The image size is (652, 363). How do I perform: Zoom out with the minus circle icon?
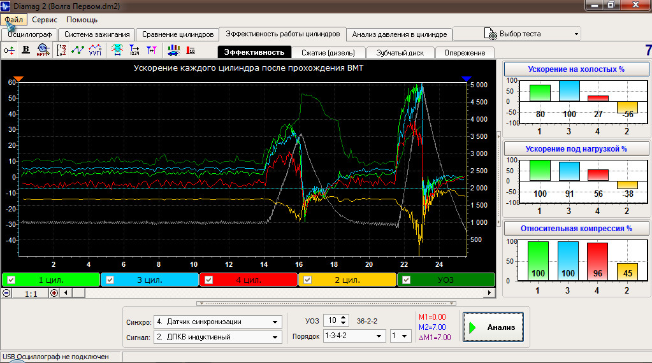coord(6,293)
